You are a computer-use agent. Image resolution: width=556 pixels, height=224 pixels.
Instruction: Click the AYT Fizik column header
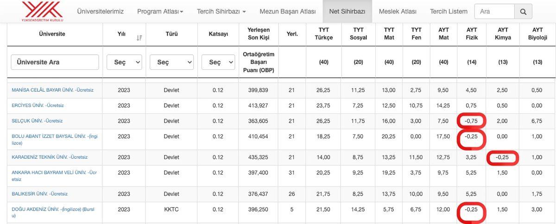coord(472,34)
